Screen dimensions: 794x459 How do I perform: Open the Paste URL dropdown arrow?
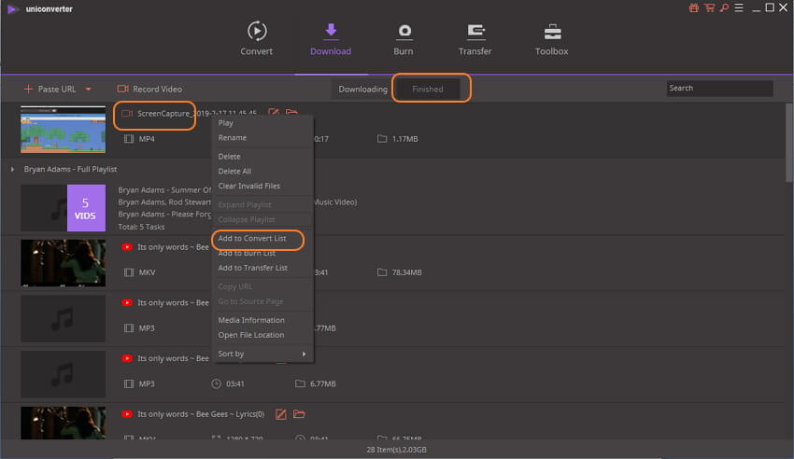click(x=88, y=89)
